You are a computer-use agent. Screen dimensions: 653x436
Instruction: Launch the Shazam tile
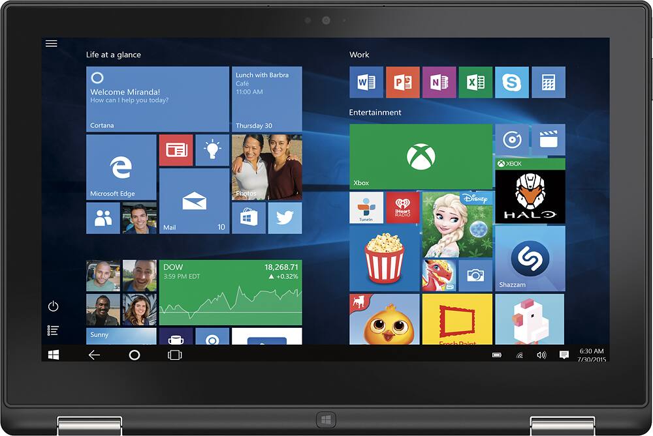(530, 259)
